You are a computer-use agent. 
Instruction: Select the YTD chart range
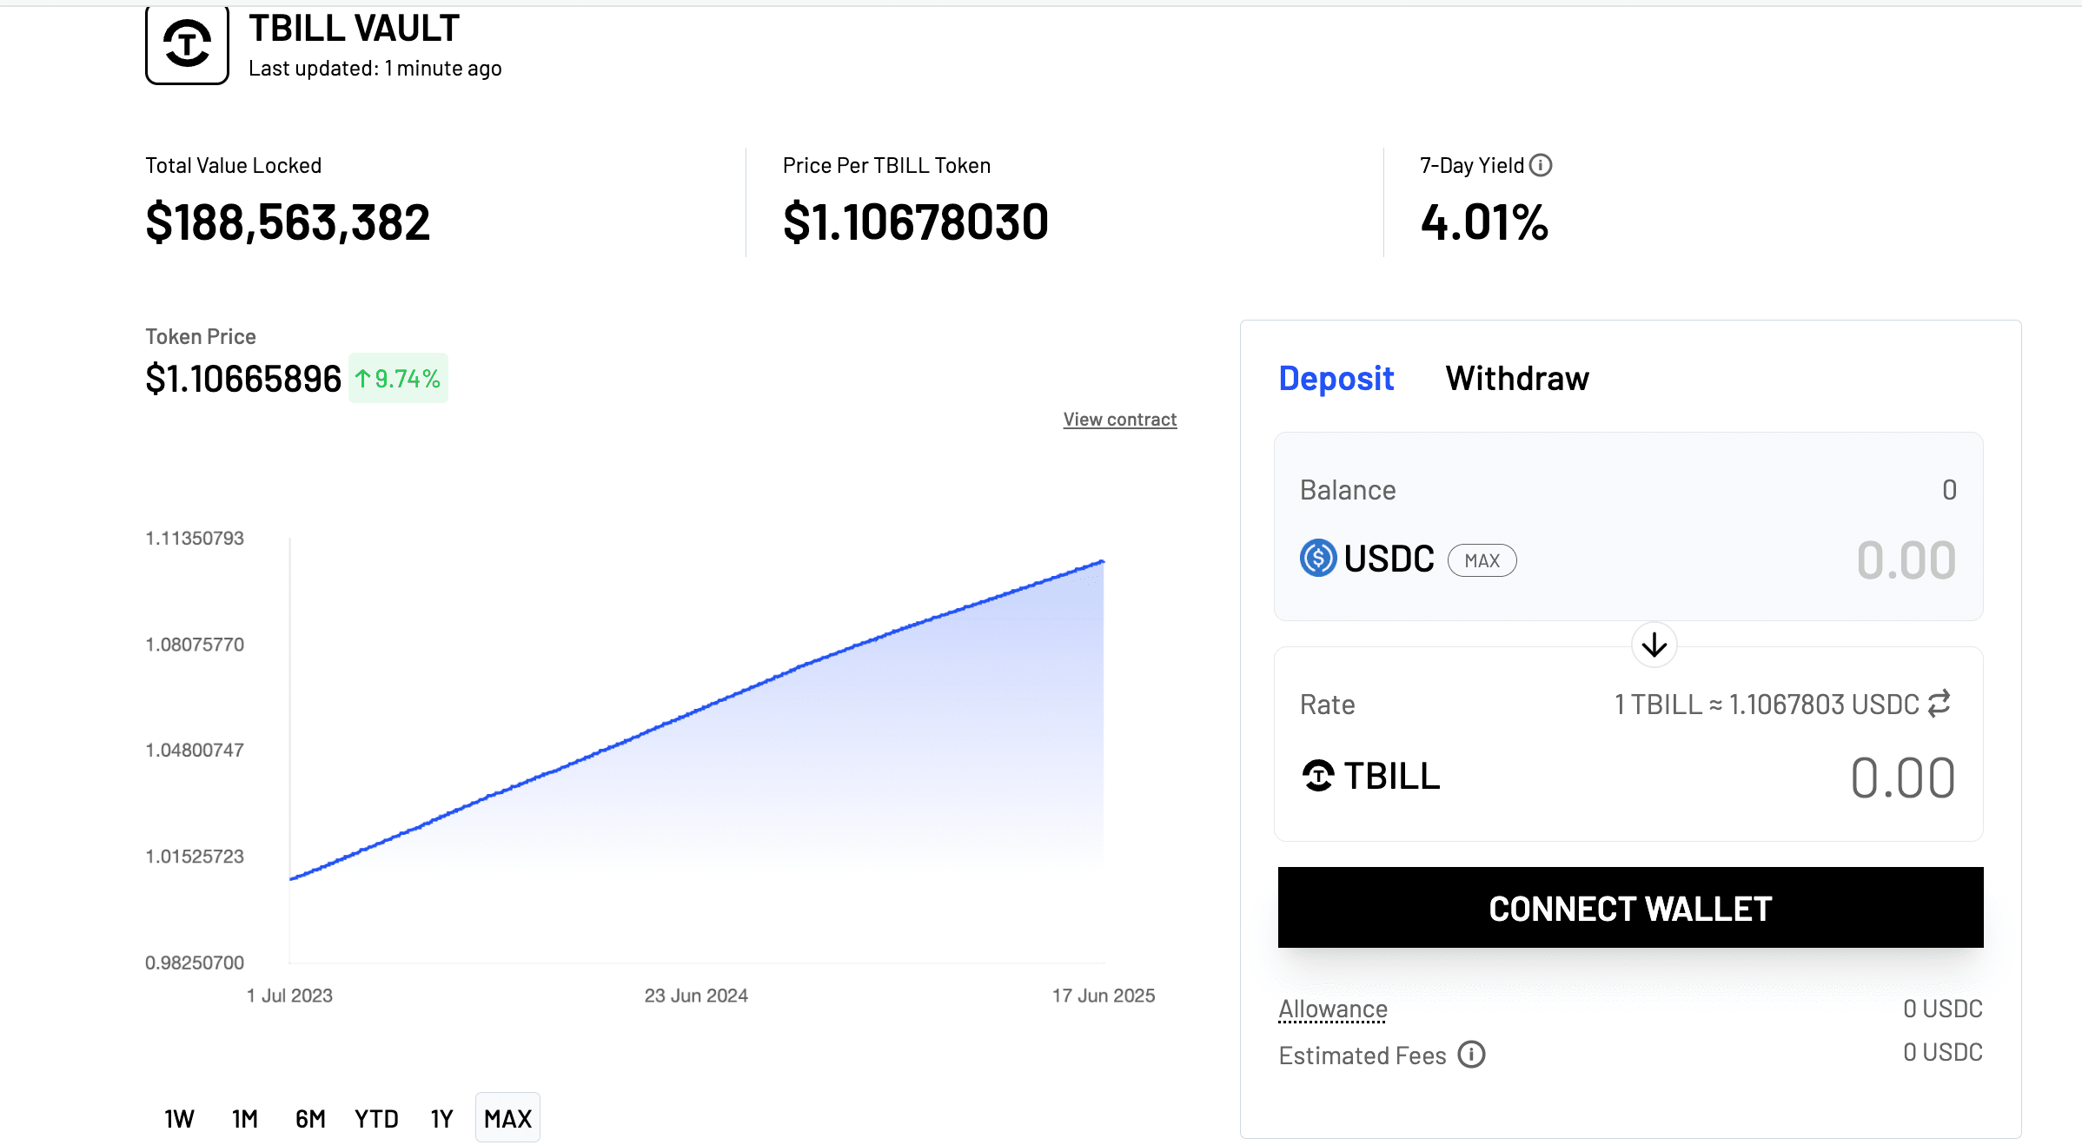pyautogui.click(x=376, y=1119)
